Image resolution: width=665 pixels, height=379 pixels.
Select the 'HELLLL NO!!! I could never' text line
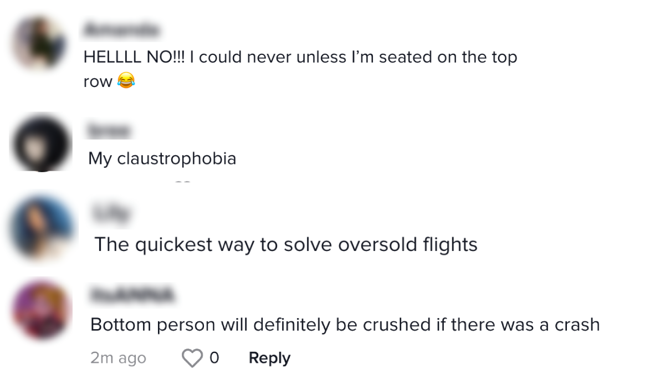click(x=300, y=58)
